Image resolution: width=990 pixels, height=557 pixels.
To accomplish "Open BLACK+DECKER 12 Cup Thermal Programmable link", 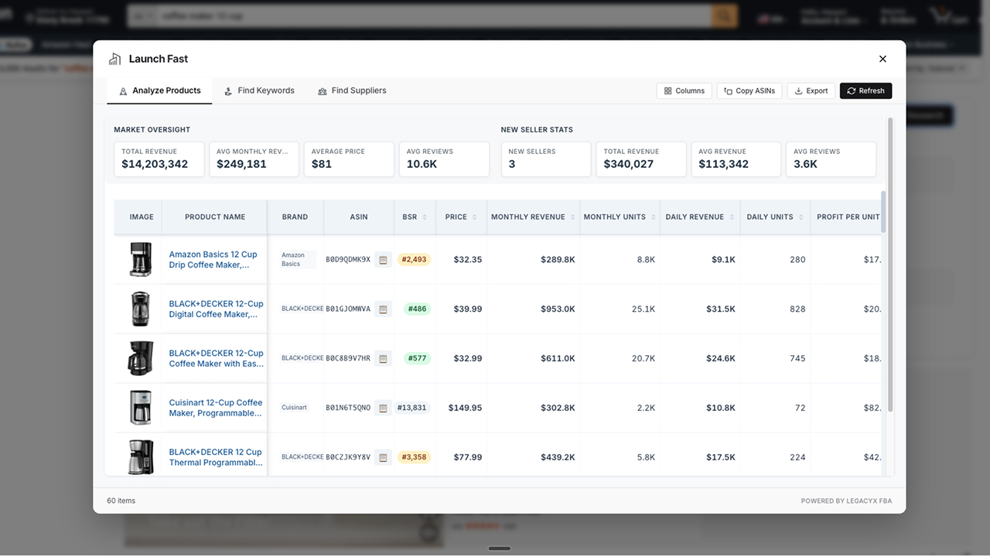I will 216,457.
